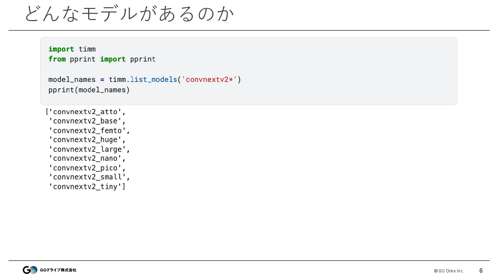Screen dimensions: 498x280
Task: Click the slide page number 6
Action: 481,271
